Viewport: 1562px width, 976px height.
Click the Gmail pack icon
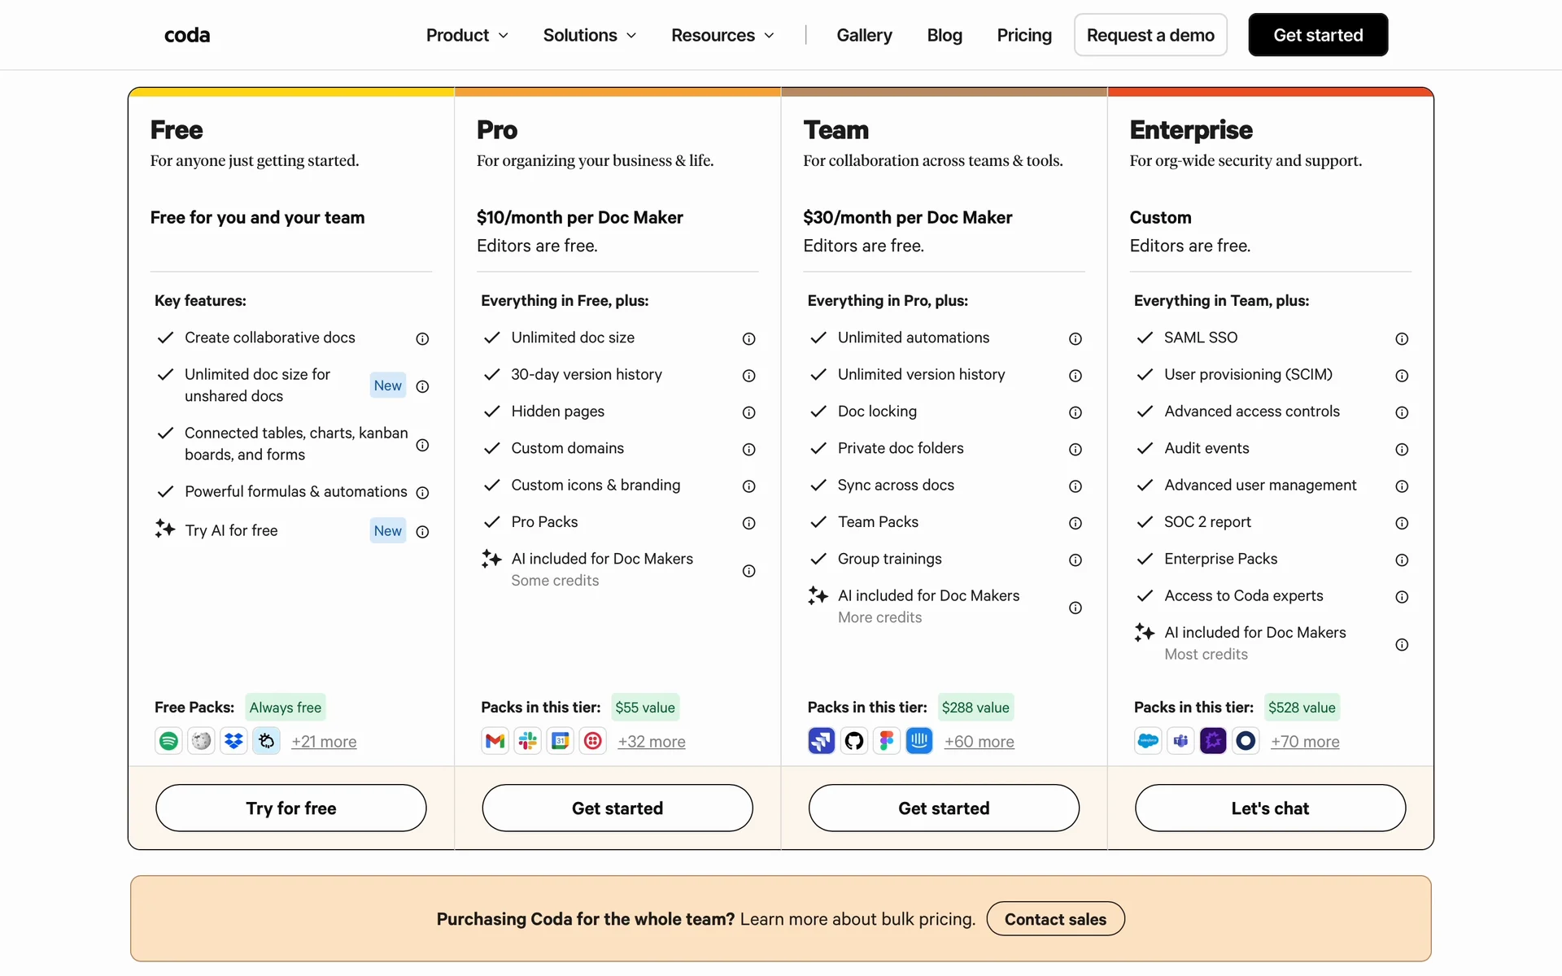(x=495, y=741)
